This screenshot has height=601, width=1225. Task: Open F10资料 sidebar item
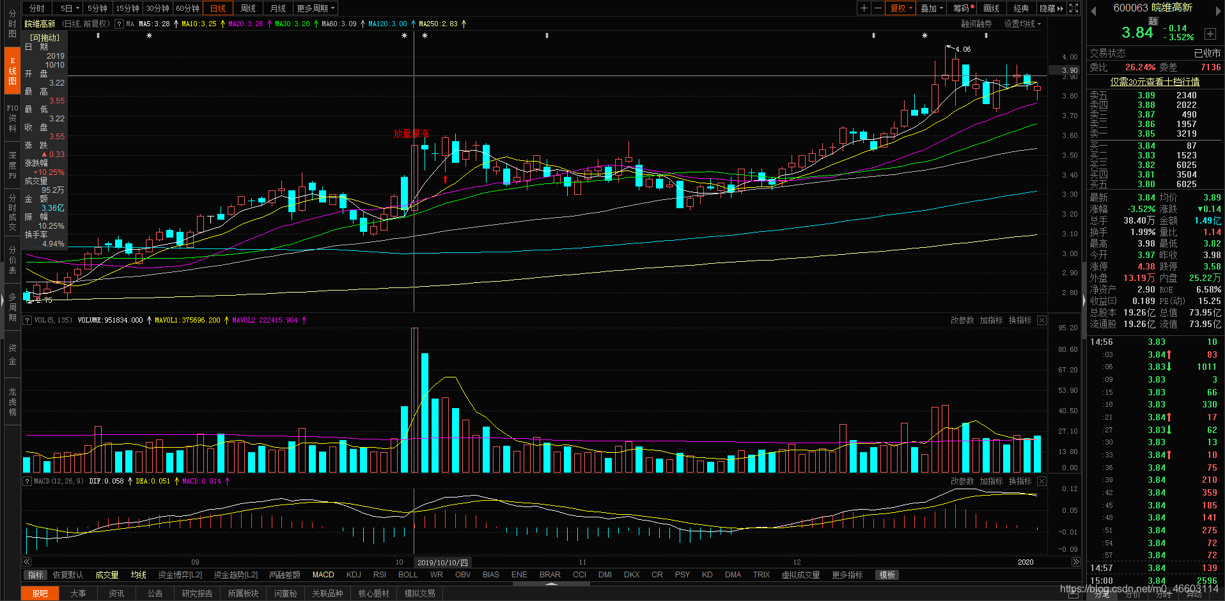pyautogui.click(x=12, y=118)
